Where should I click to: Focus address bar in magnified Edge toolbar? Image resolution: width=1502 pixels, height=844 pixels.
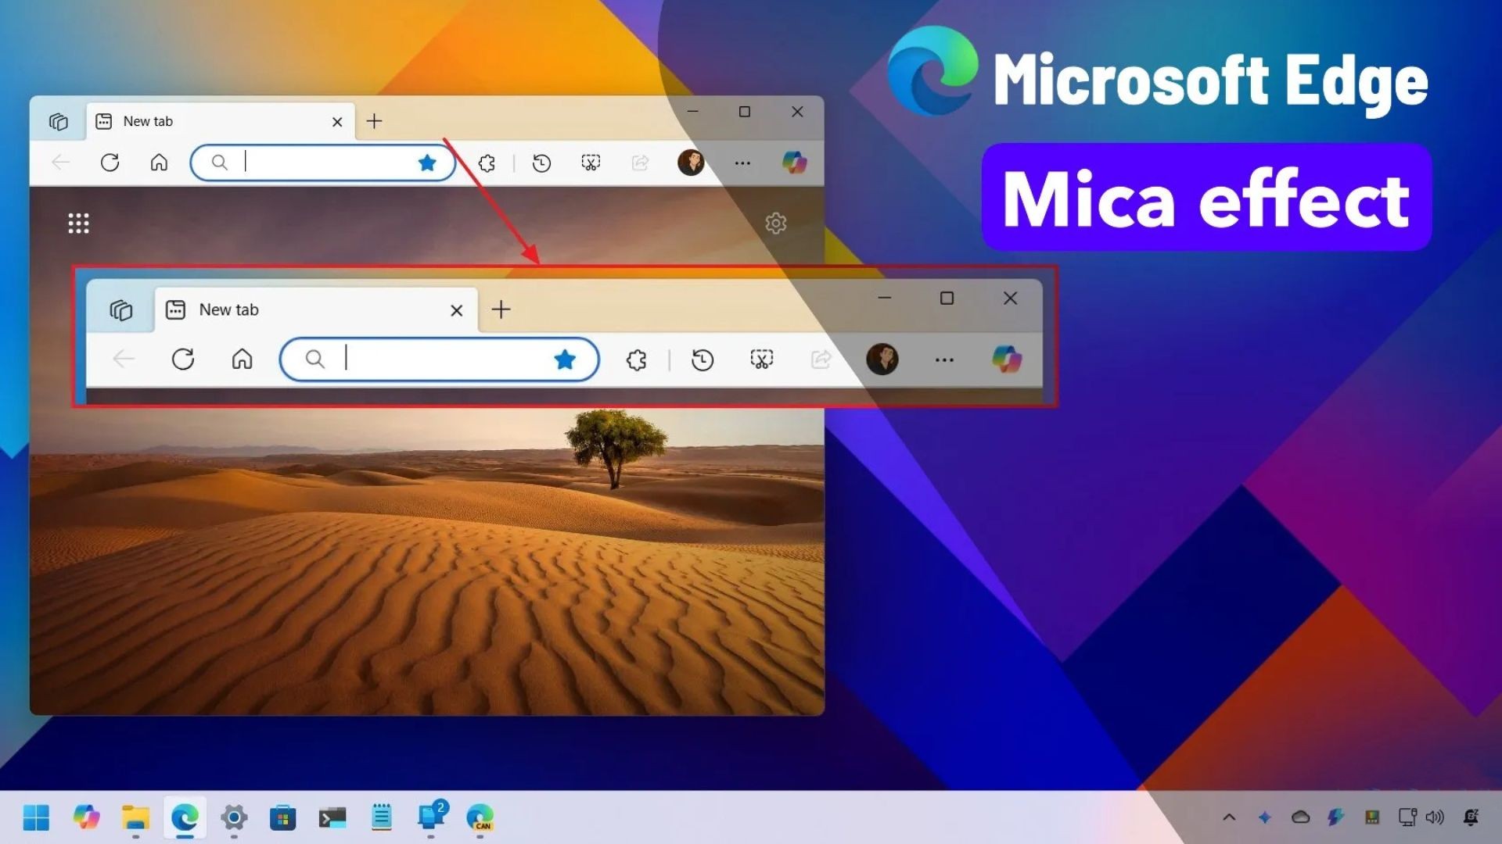point(440,359)
